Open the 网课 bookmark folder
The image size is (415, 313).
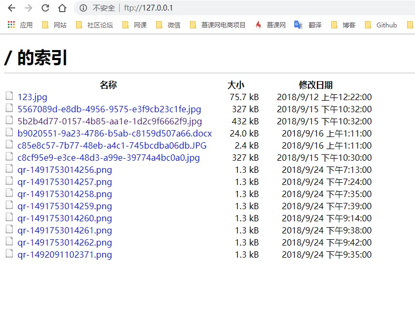pos(134,25)
